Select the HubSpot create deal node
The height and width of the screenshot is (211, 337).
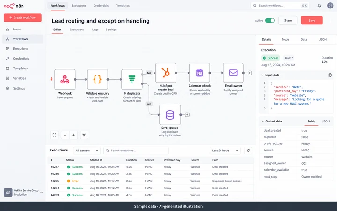coord(166,73)
